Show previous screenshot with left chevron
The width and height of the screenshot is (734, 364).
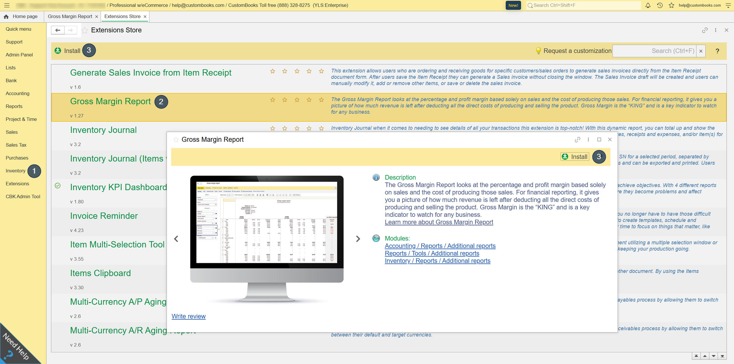176,239
